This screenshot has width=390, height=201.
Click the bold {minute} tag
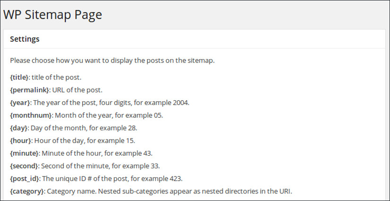pos(25,153)
